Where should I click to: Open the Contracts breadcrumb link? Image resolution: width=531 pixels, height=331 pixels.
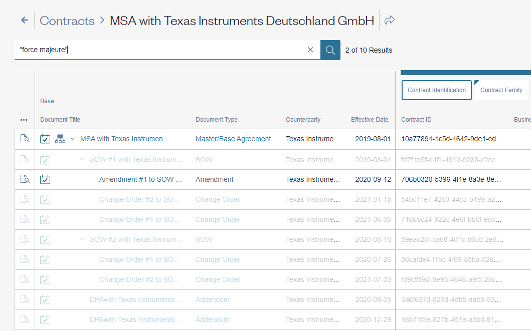67,21
